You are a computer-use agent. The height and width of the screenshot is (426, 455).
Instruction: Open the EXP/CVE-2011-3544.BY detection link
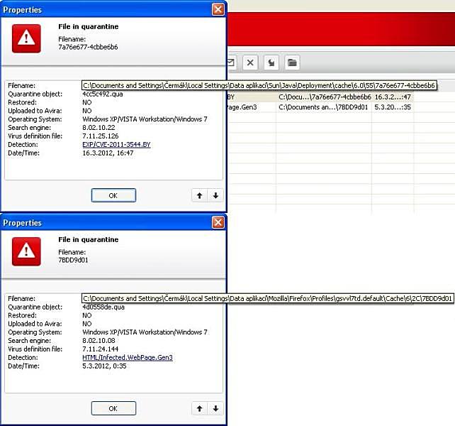(x=116, y=145)
